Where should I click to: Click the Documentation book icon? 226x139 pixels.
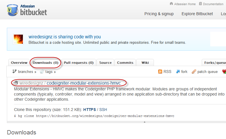tap(200, 4)
